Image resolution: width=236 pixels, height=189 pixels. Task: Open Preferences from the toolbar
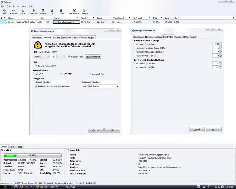coord(74,11)
